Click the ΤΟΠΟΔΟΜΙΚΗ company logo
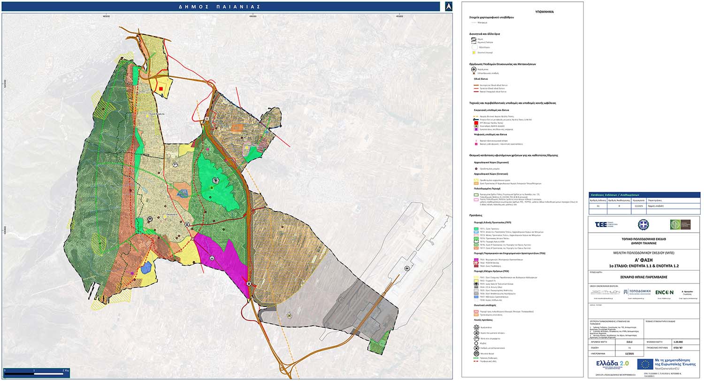The width and height of the screenshot is (704, 381). tap(637, 292)
